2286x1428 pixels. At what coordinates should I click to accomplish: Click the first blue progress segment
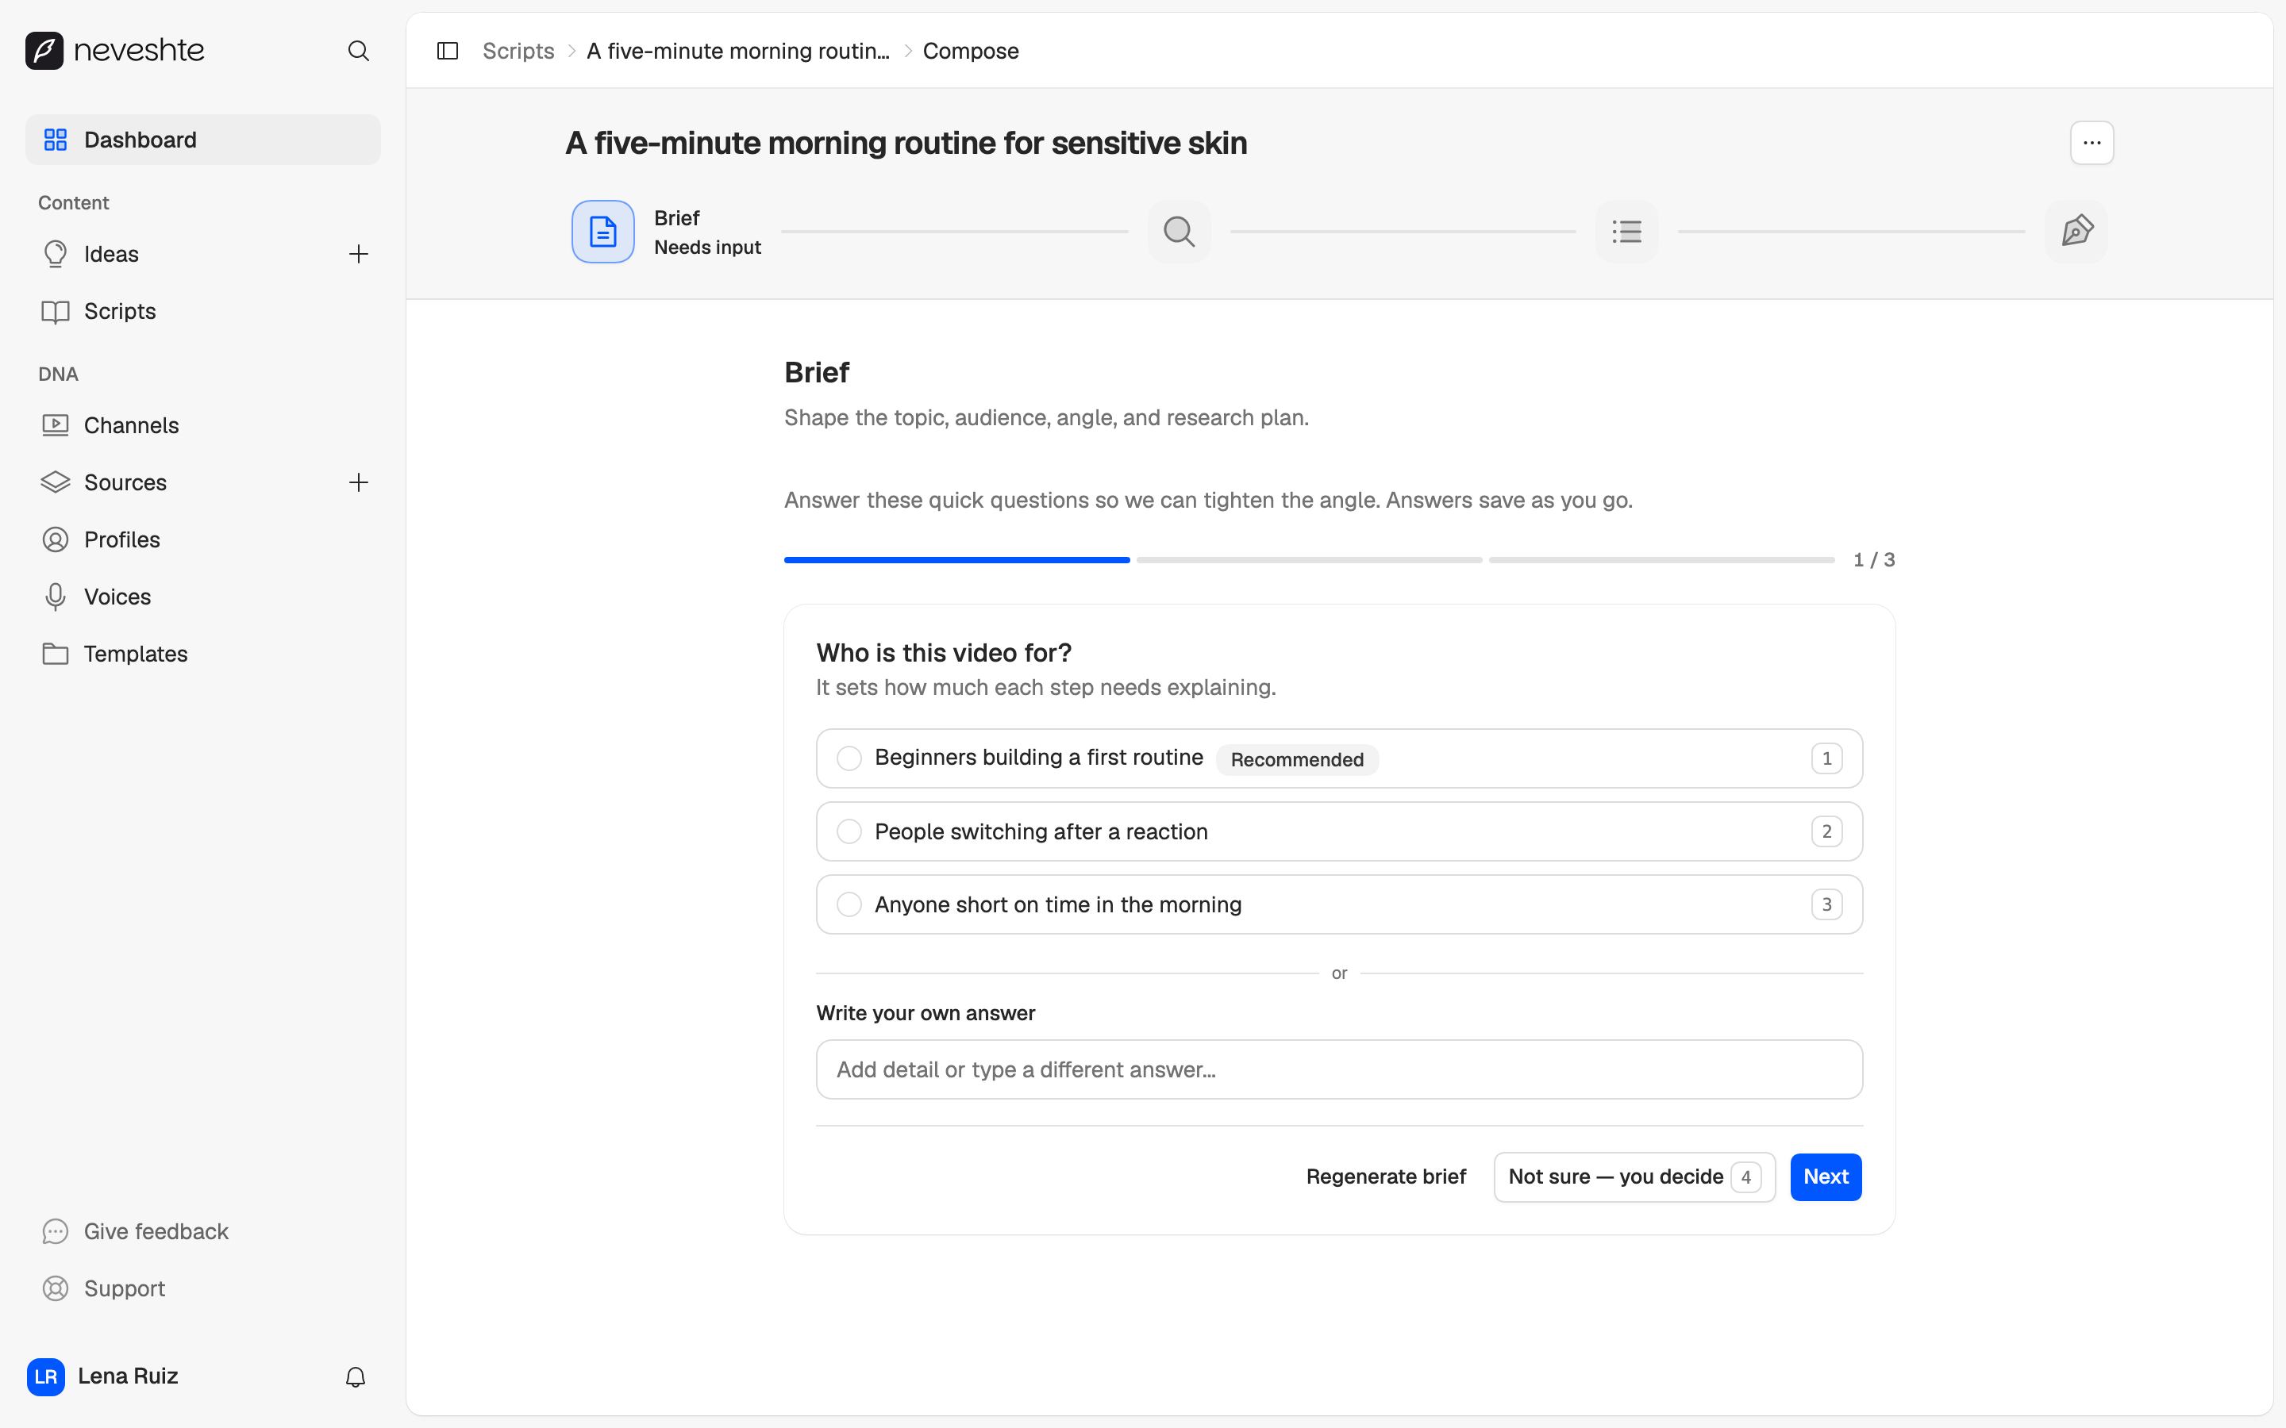pyautogui.click(x=957, y=560)
